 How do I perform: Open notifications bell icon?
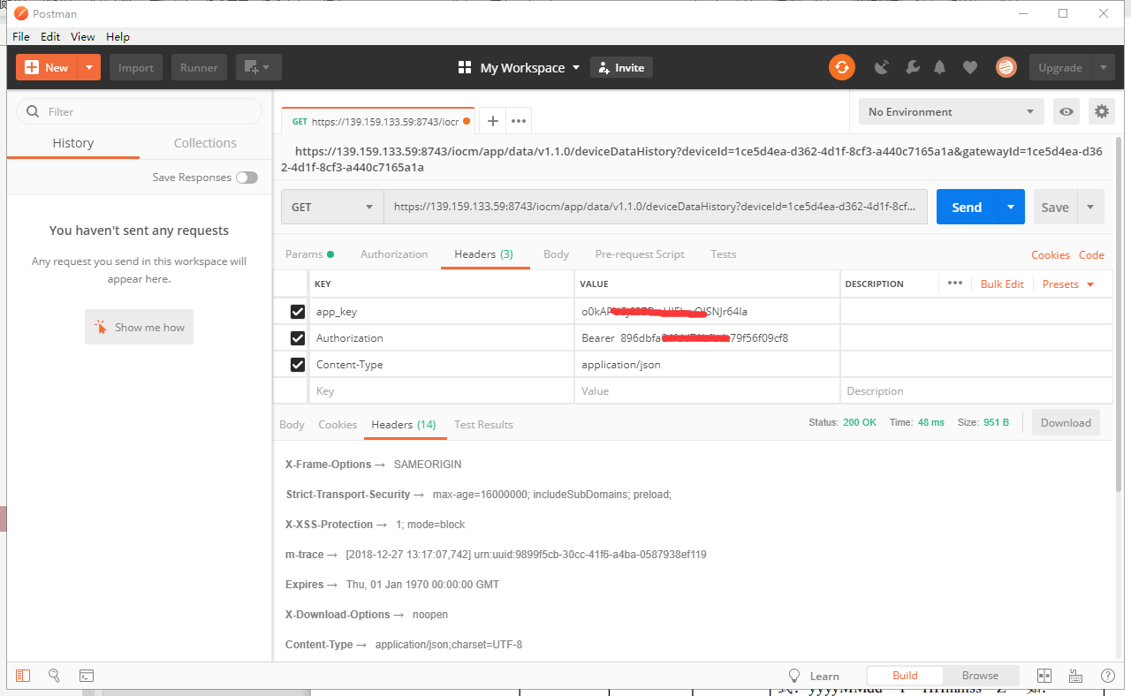tap(940, 67)
